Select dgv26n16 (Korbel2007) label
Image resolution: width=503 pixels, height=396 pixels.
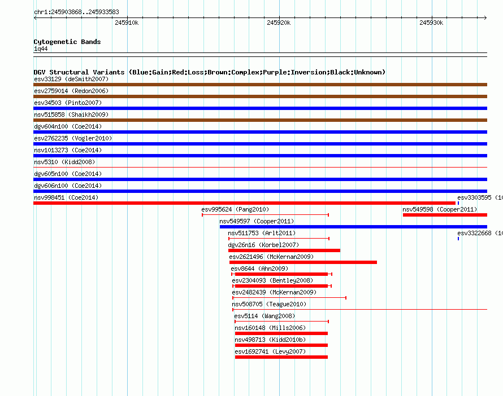point(263,245)
